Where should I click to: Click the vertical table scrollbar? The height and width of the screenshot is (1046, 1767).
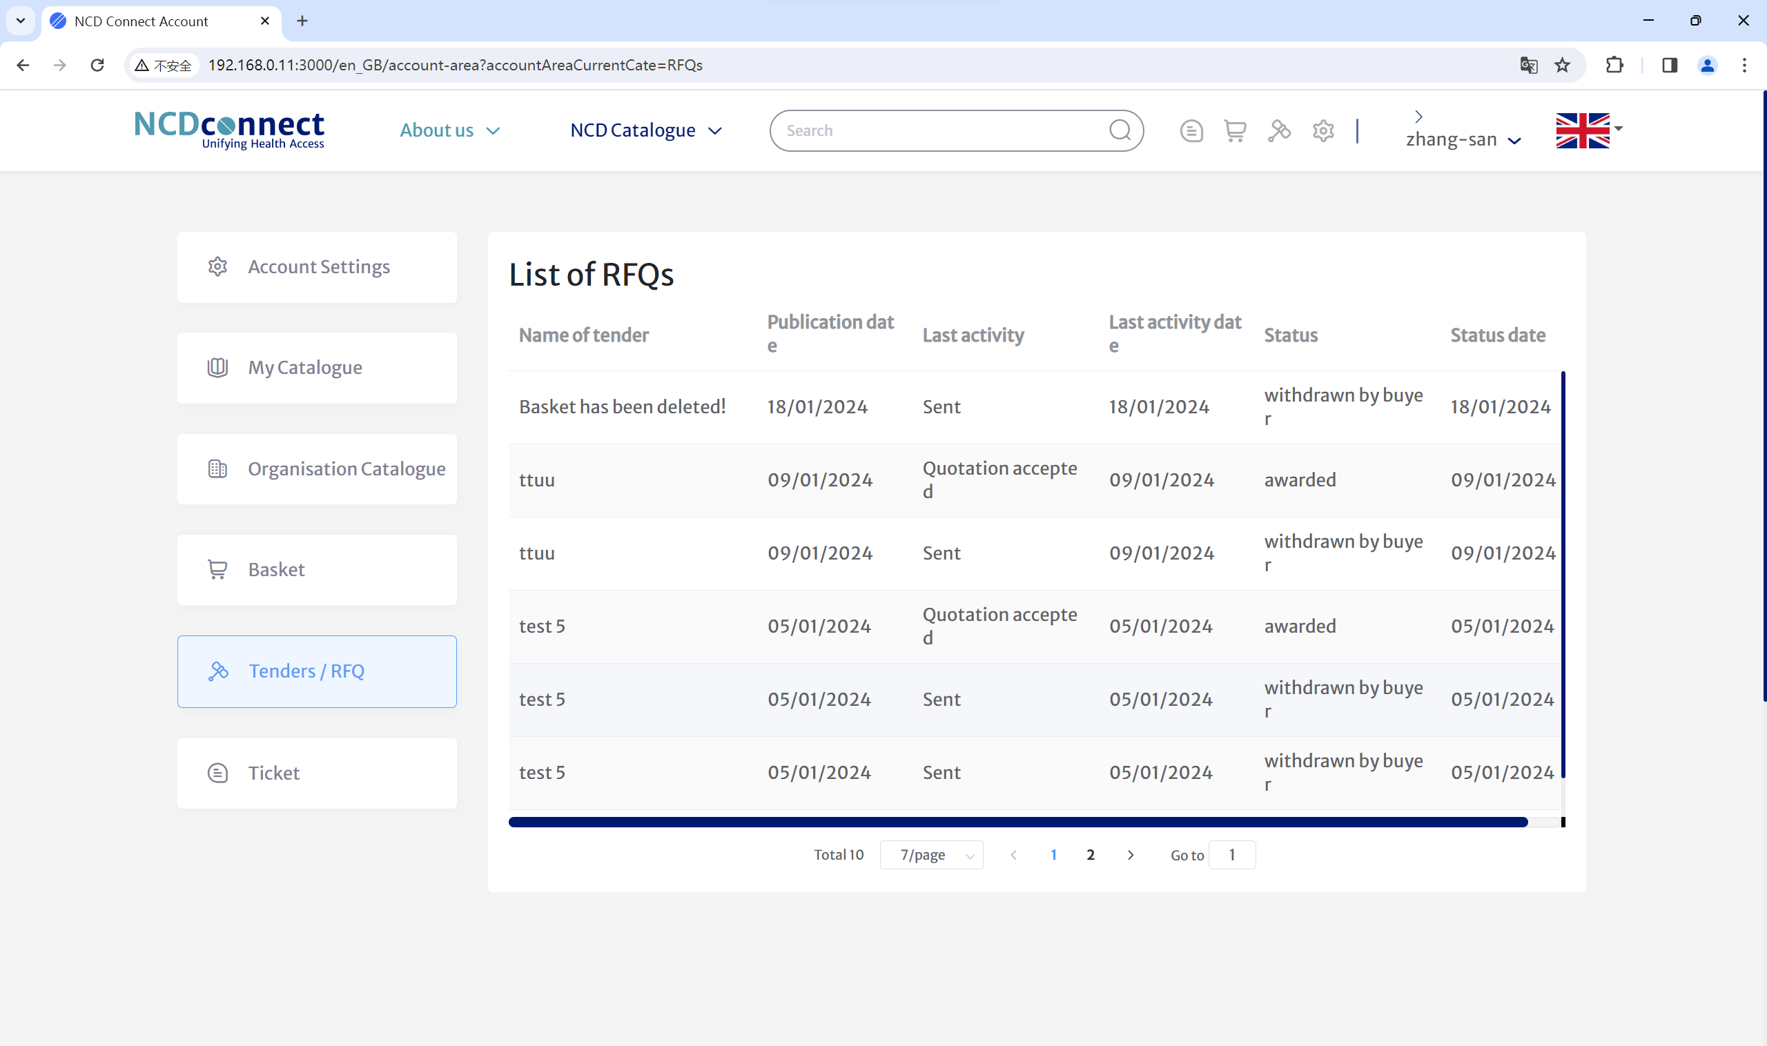pyautogui.click(x=1563, y=575)
